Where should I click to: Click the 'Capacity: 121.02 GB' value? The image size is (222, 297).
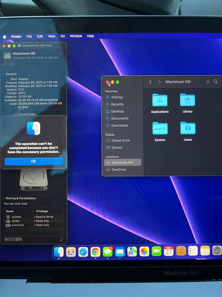(25, 97)
